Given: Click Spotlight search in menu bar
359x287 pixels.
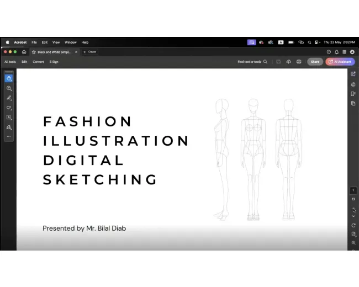Looking at the screenshot, I should (x=309, y=42).
